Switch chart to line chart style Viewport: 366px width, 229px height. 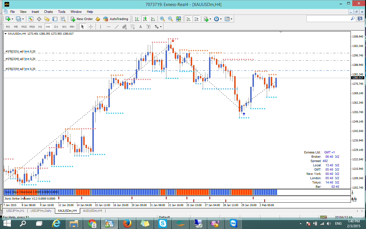(x=153, y=19)
